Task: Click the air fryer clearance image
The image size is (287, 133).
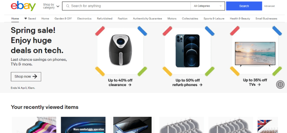Action: click(120, 51)
